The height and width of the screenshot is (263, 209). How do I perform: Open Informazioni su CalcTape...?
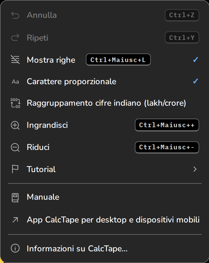tap(104, 249)
